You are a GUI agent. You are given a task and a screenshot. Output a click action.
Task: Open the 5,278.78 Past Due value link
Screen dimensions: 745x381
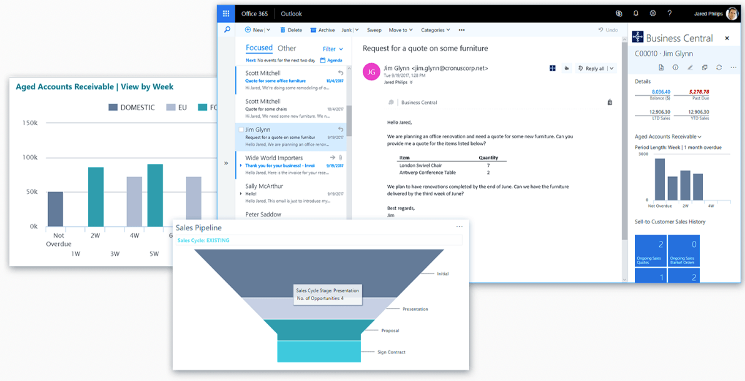tap(699, 92)
